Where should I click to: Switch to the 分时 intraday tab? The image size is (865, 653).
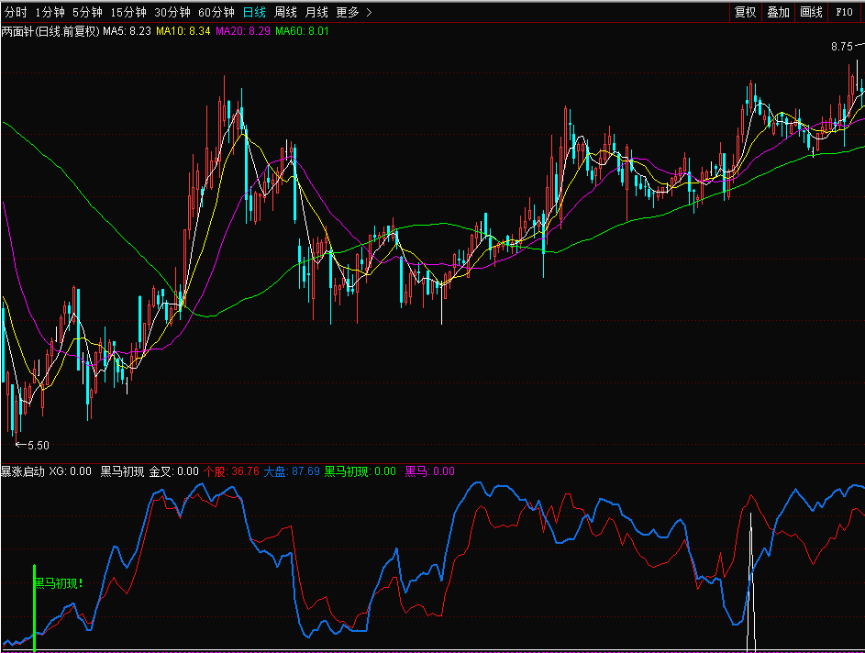tap(16, 12)
